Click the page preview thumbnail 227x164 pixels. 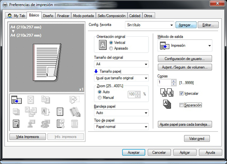[47, 63]
